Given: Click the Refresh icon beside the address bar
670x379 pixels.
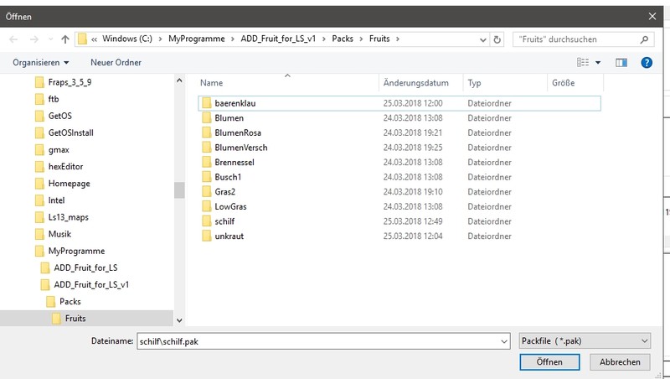Looking at the screenshot, I should pos(497,39).
